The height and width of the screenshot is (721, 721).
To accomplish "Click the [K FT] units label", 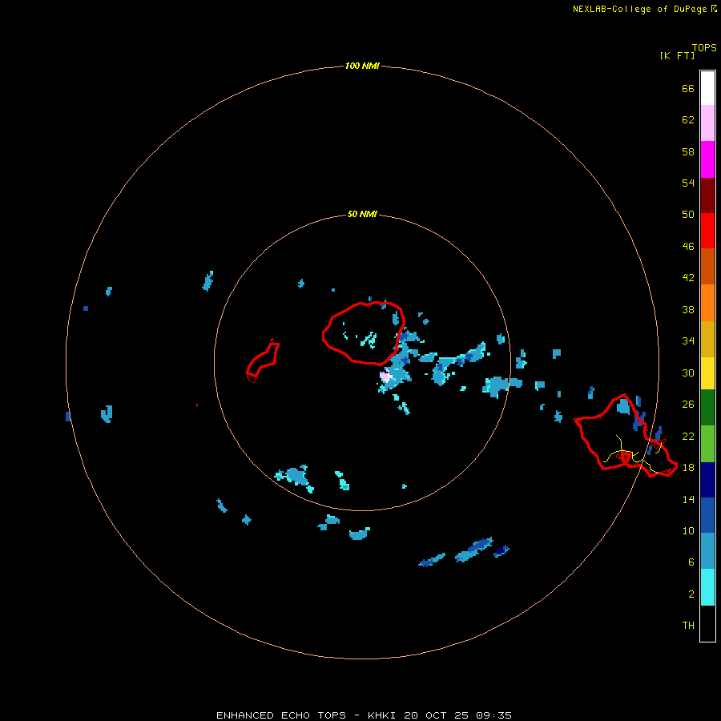I will pyautogui.click(x=677, y=55).
